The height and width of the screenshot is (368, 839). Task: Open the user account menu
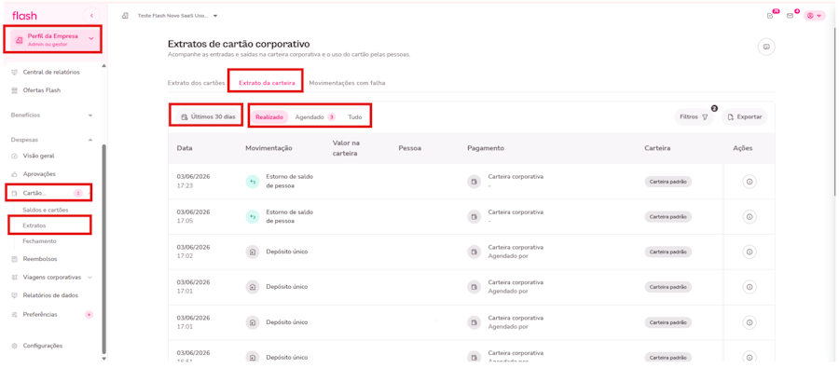pyautogui.click(x=815, y=16)
